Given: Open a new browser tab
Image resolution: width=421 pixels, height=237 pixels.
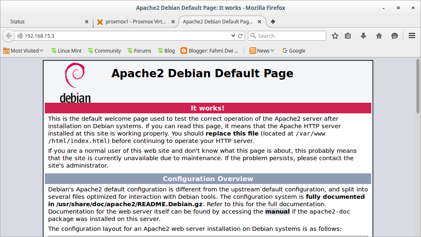Looking at the screenshot, I should coord(273,22).
